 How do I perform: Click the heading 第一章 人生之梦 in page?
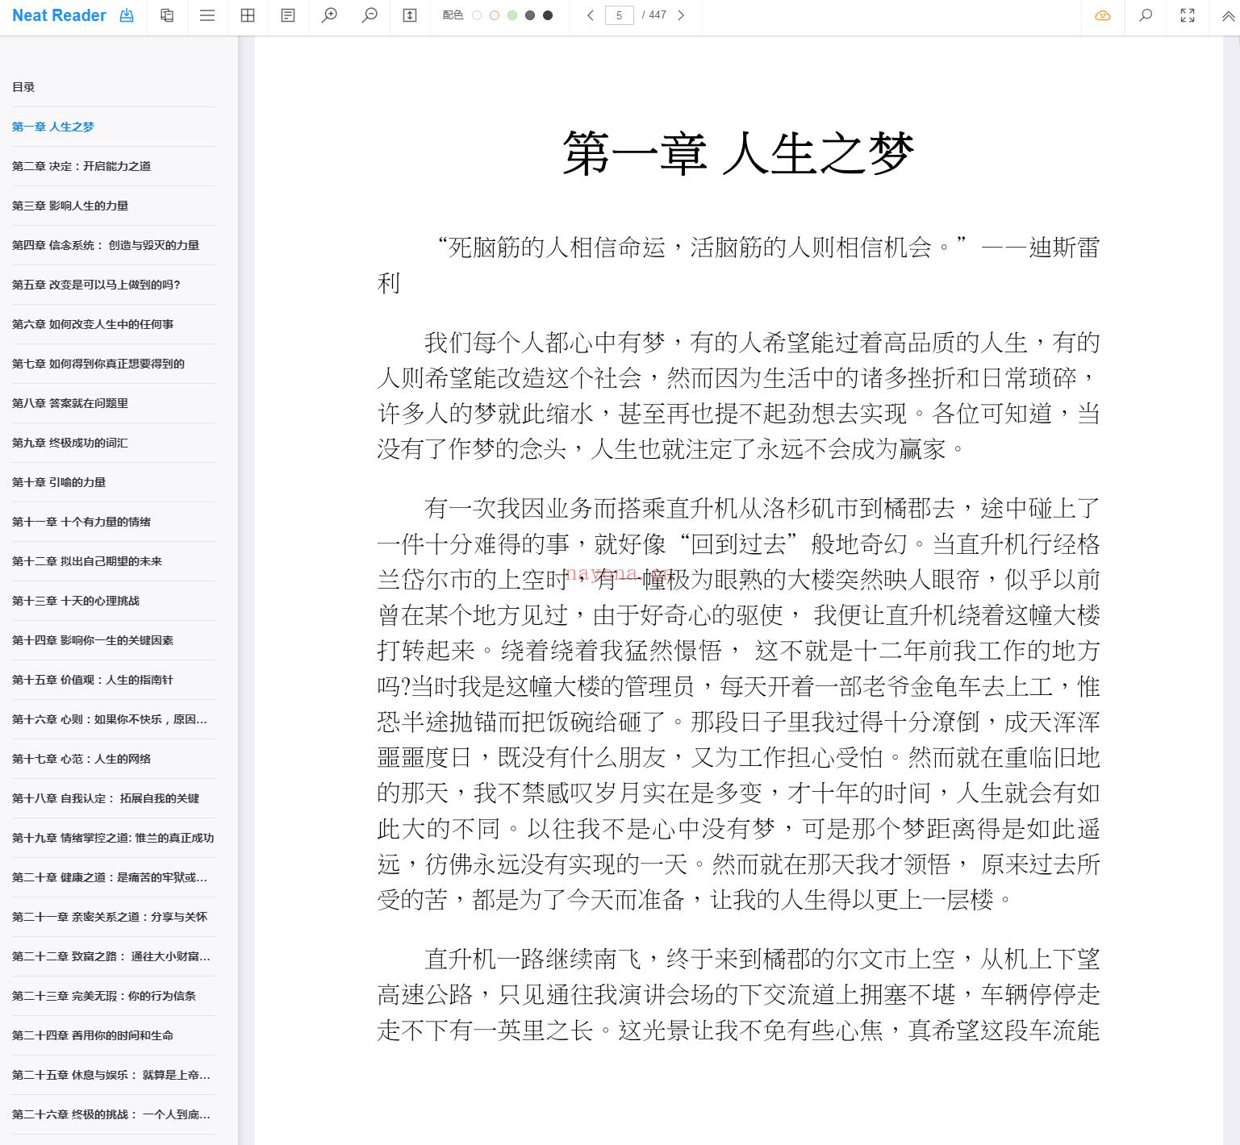[x=738, y=153]
